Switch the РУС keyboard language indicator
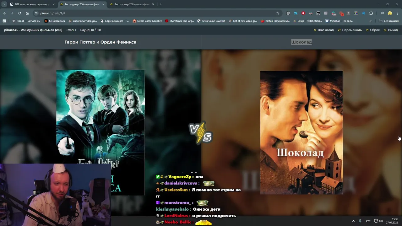402x226 pixels. 368,221
